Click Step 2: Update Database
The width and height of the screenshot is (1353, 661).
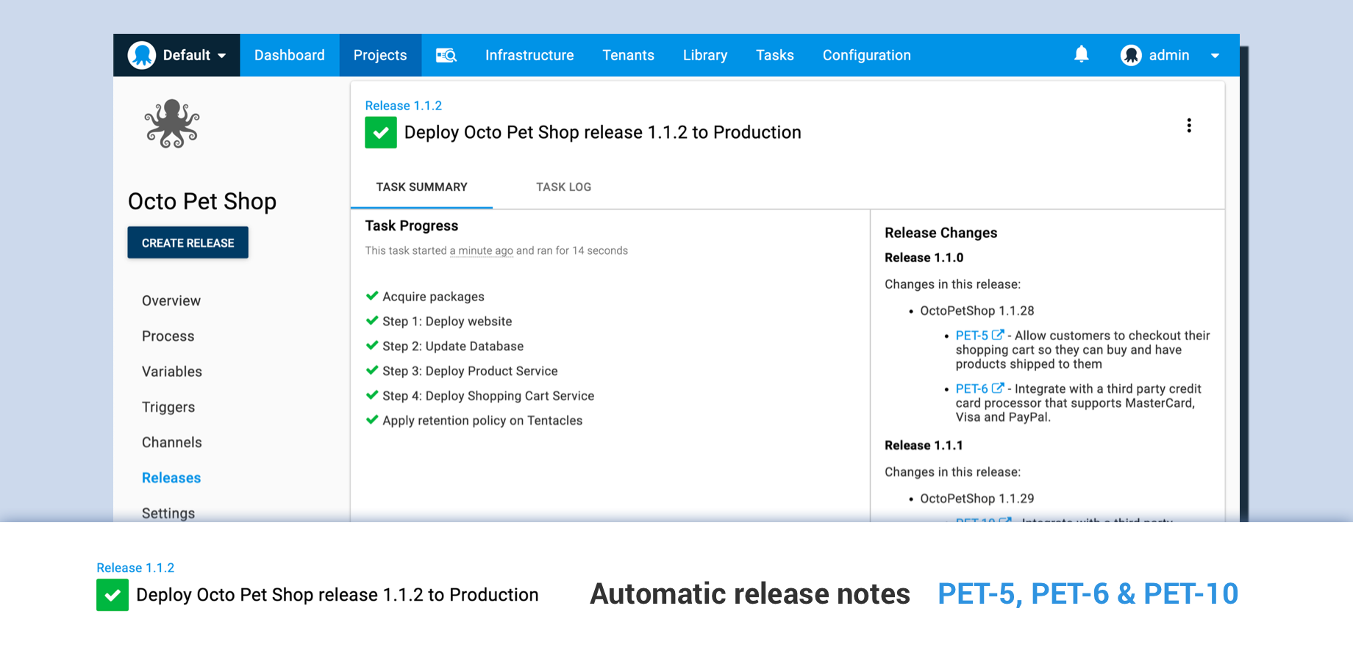tap(453, 347)
